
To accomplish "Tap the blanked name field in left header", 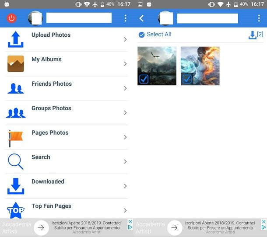I will click(x=79, y=17).
